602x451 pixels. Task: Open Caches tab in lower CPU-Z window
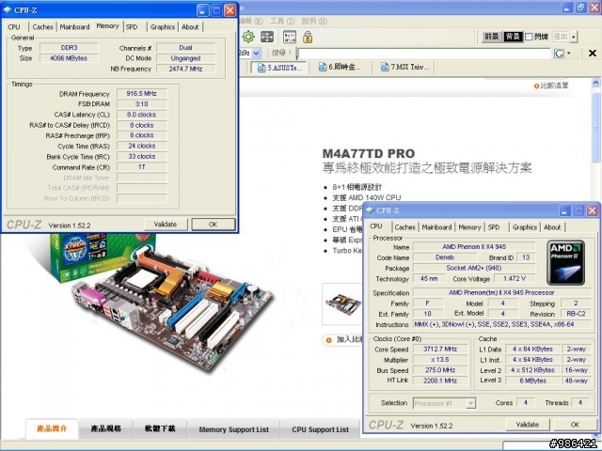click(405, 227)
